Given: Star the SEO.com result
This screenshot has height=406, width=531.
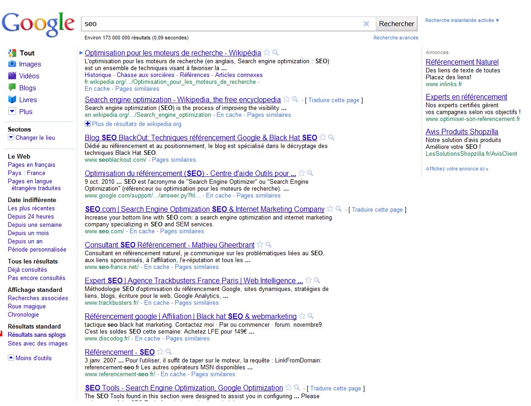Looking at the screenshot, I should [330, 209].
